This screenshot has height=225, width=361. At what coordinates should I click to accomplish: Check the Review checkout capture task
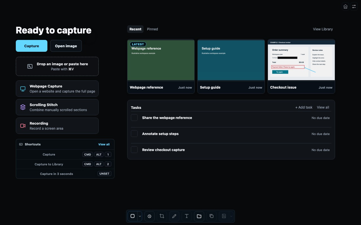(x=134, y=150)
